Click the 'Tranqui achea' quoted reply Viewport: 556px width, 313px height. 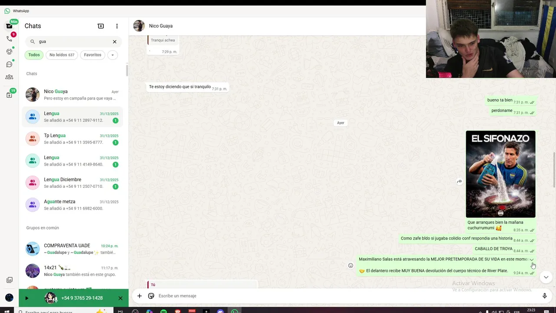coord(163,40)
